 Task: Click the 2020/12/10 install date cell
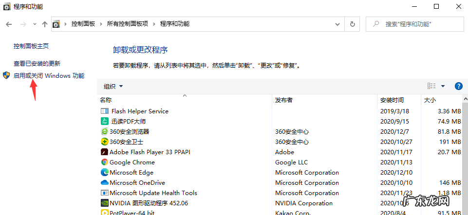(396, 172)
